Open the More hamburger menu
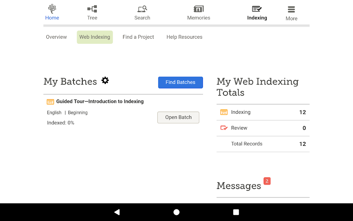This screenshot has height=221, width=353. coord(292,10)
